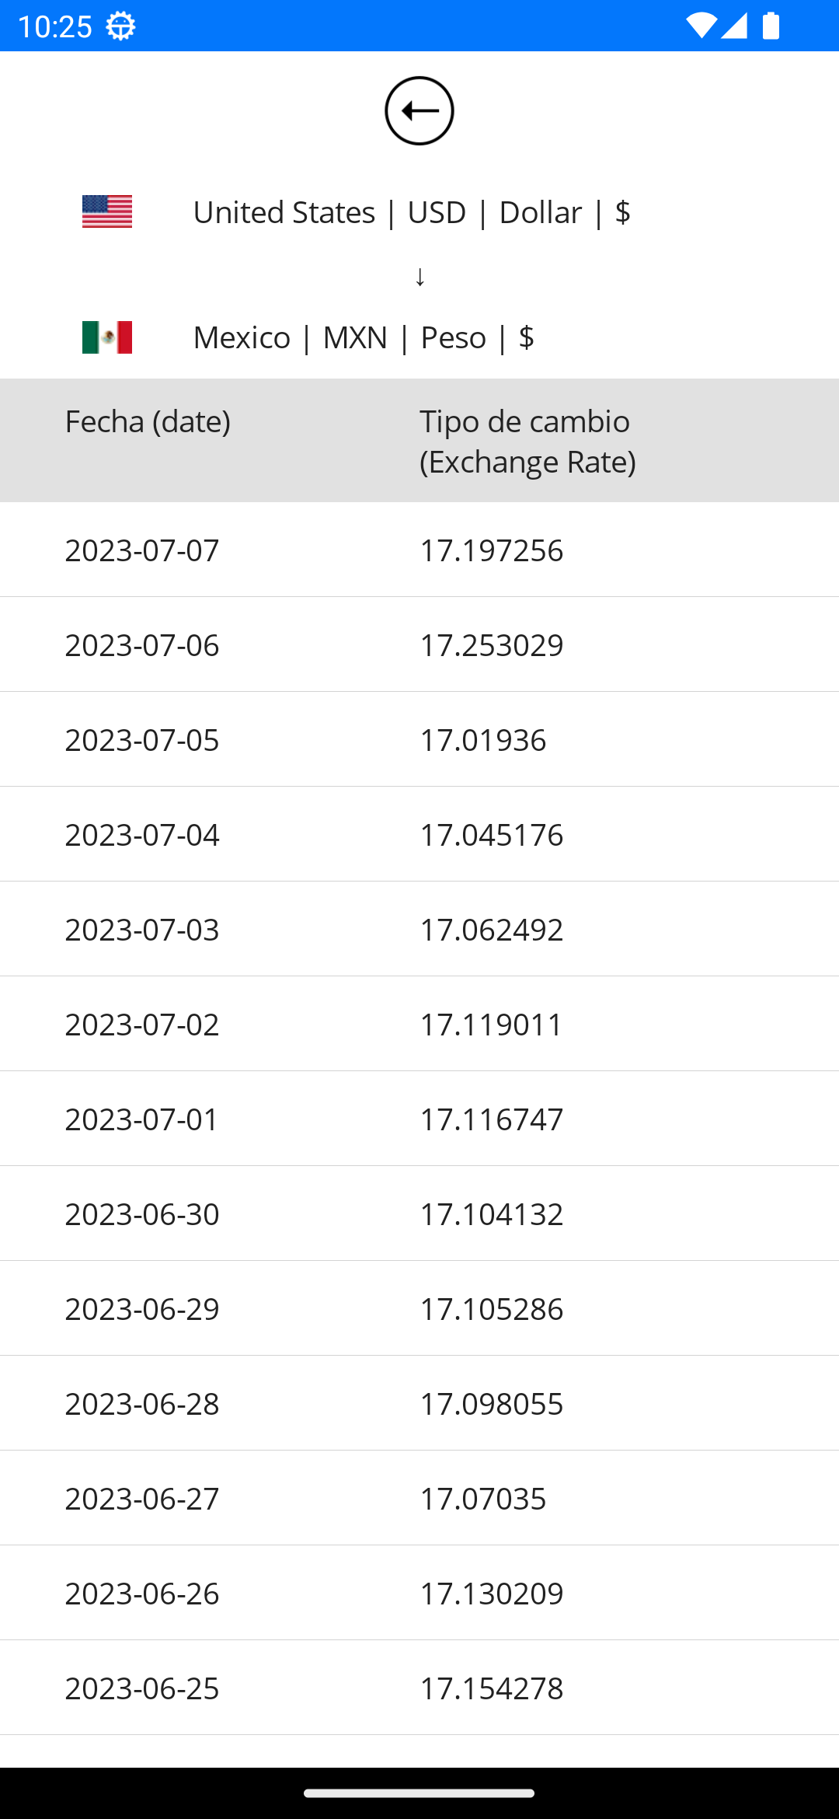This screenshot has width=839, height=1819.
Task: Tap the battery status icon
Action: click(771, 26)
